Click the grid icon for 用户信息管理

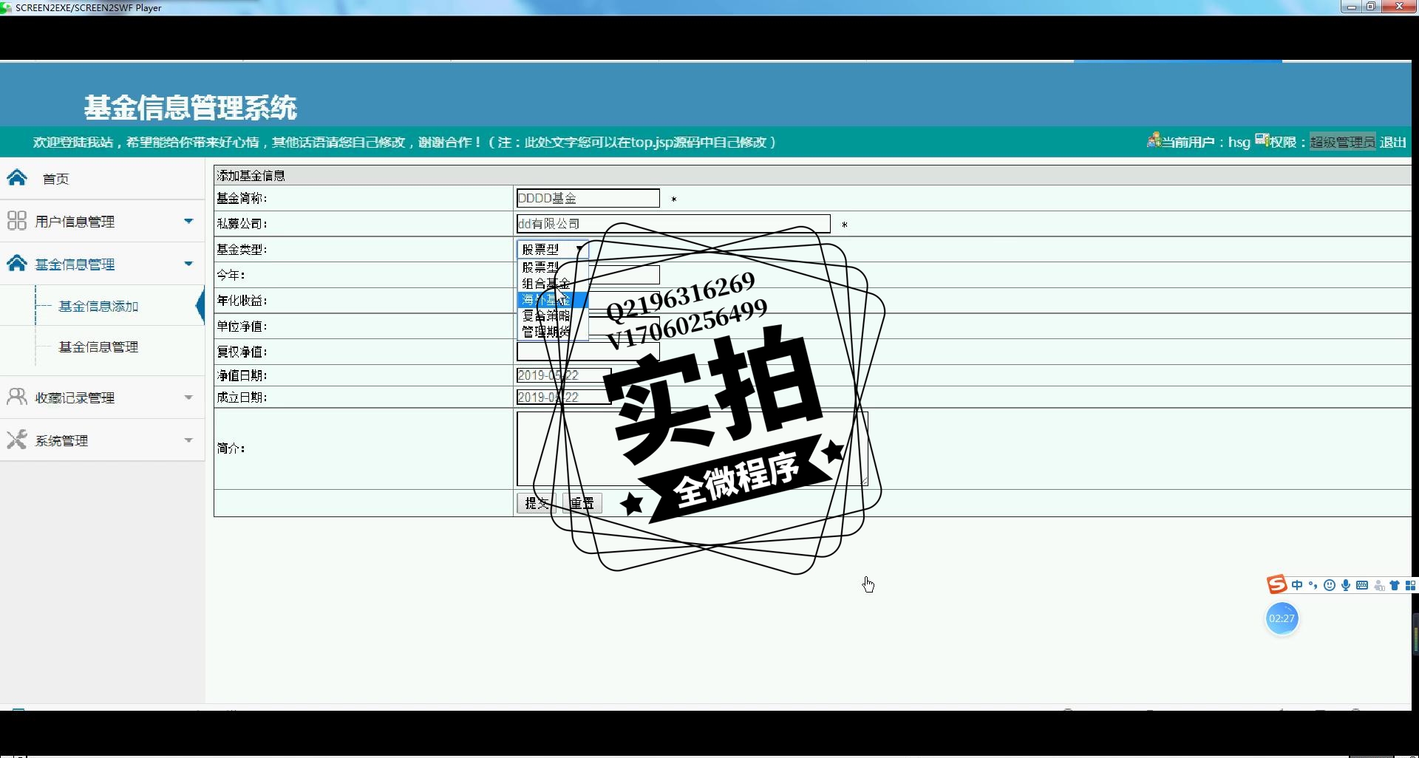tap(17, 221)
